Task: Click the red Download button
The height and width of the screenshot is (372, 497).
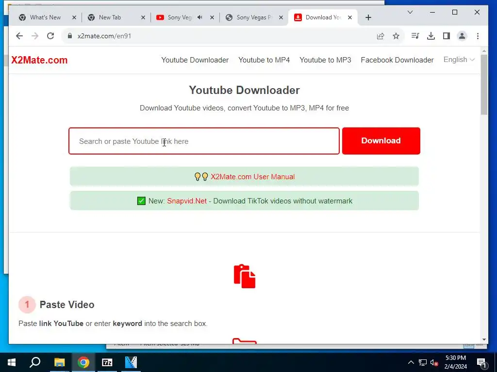Action: click(x=381, y=141)
